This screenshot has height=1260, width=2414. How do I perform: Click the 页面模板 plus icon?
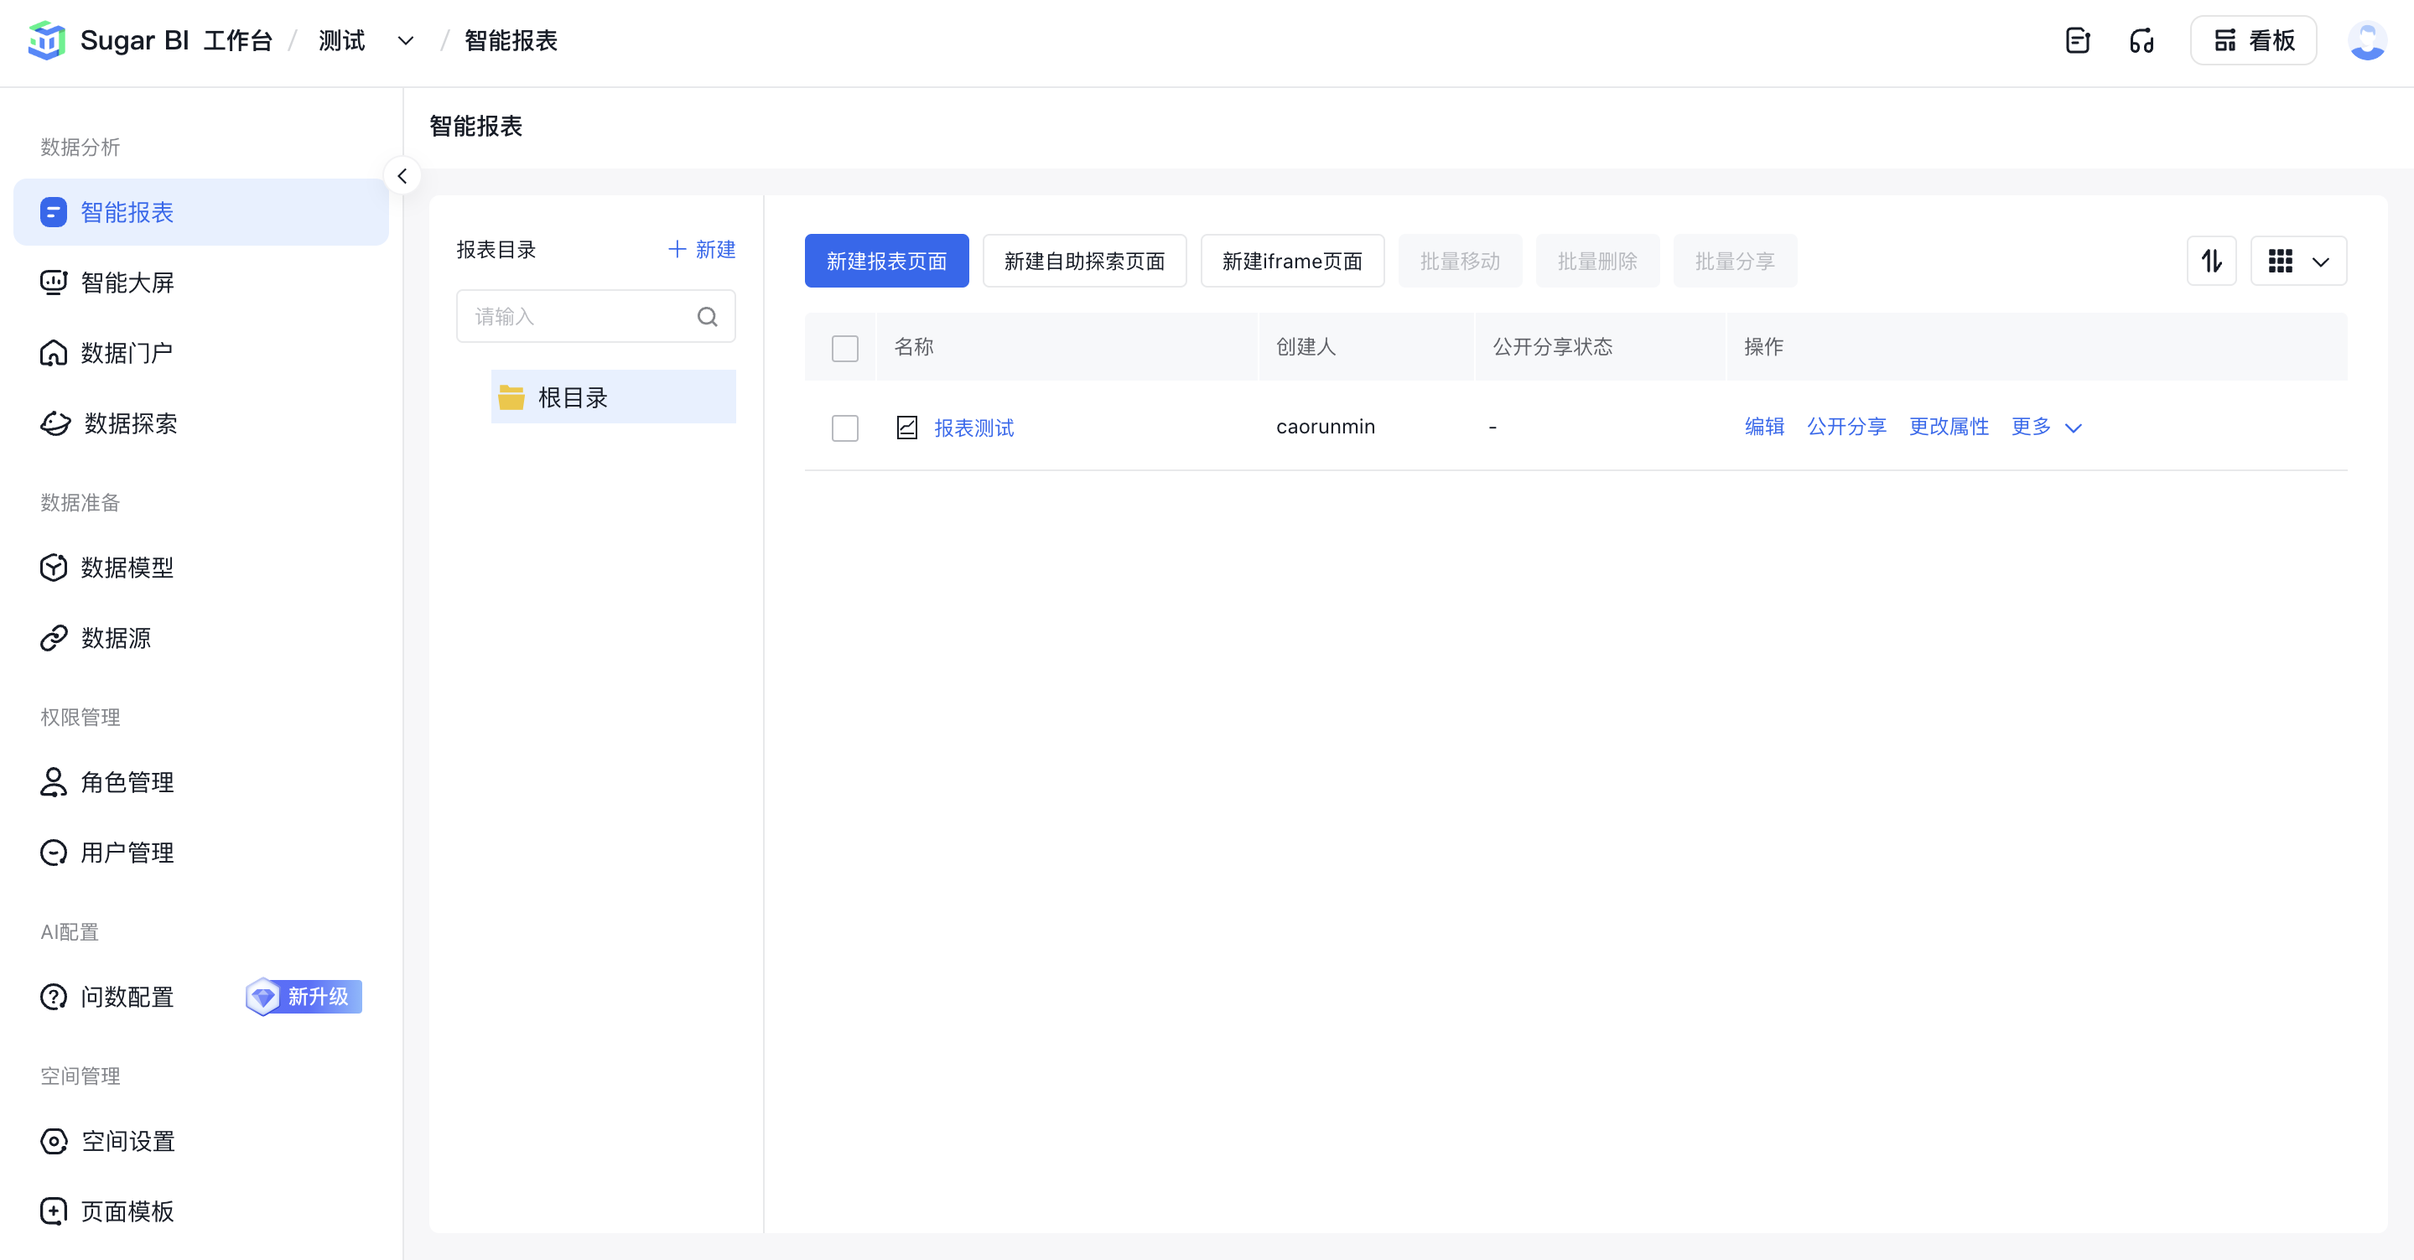coord(54,1211)
